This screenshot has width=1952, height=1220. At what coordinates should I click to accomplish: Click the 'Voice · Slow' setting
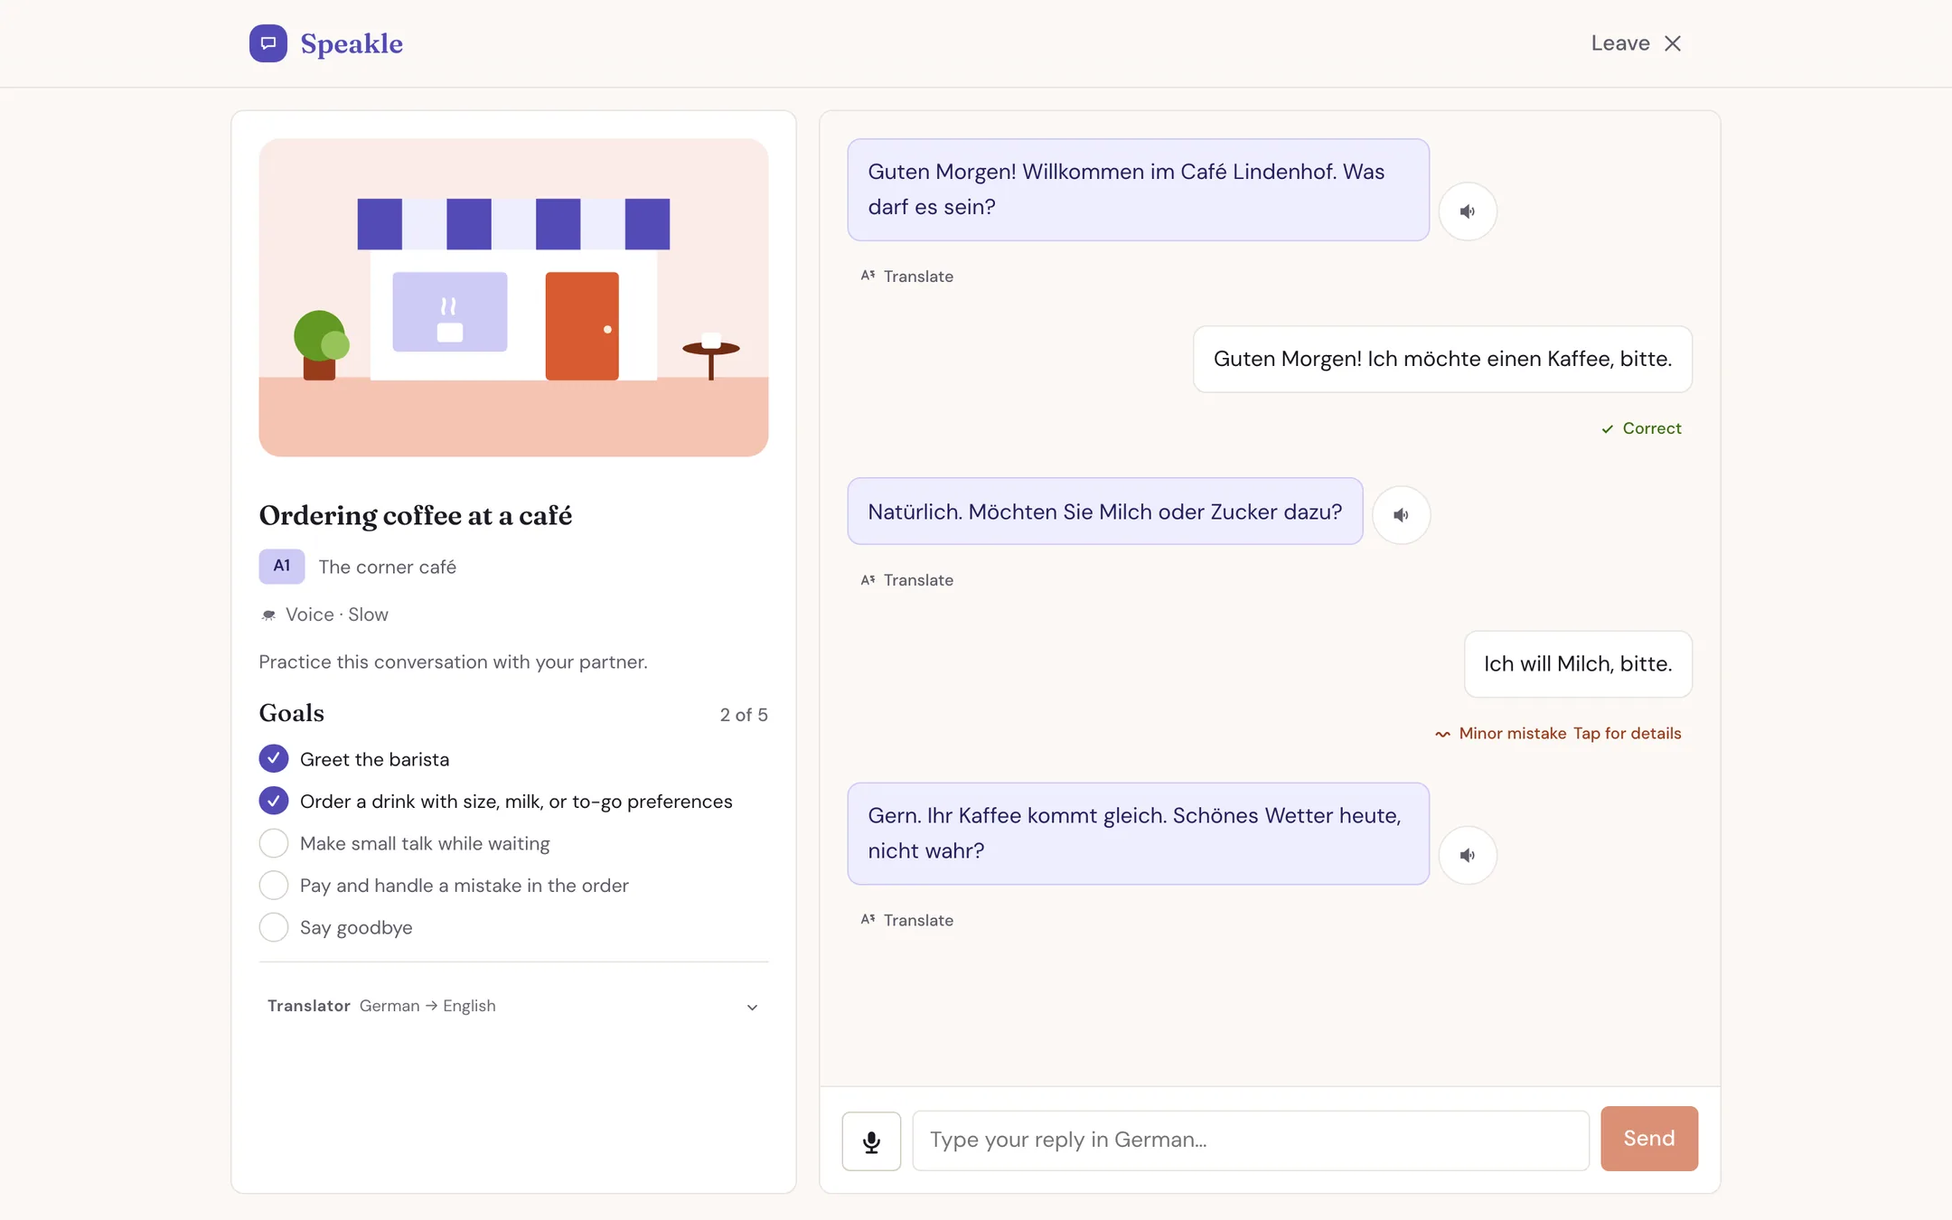(x=324, y=615)
